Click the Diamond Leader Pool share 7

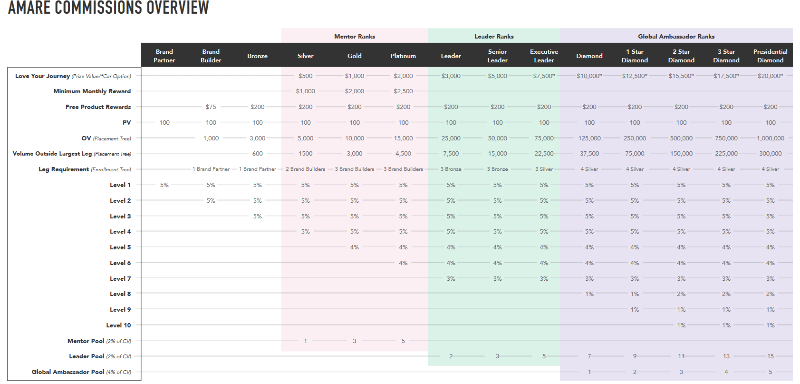pos(589,356)
